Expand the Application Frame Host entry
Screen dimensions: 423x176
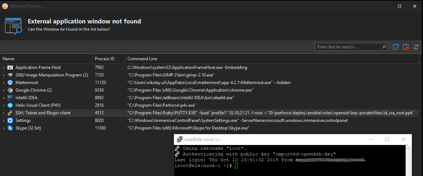tap(4, 67)
